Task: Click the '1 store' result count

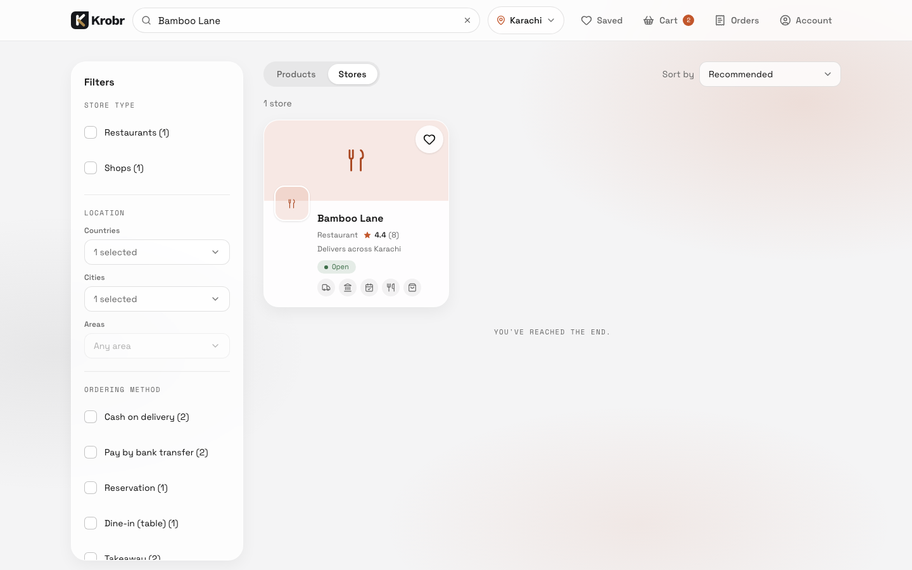Action: (x=277, y=103)
